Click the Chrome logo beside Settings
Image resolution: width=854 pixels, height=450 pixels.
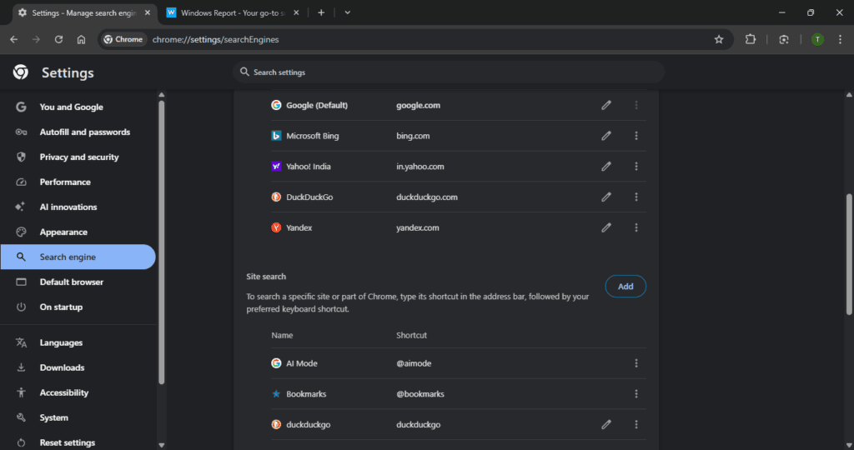click(21, 72)
